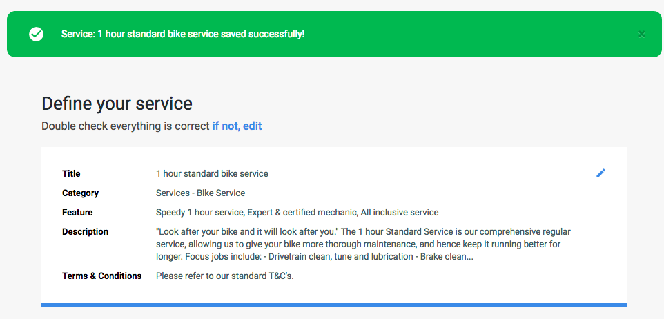
Task: Click the title value "1 hour standard bike service"
Action: [x=212, y=174]
